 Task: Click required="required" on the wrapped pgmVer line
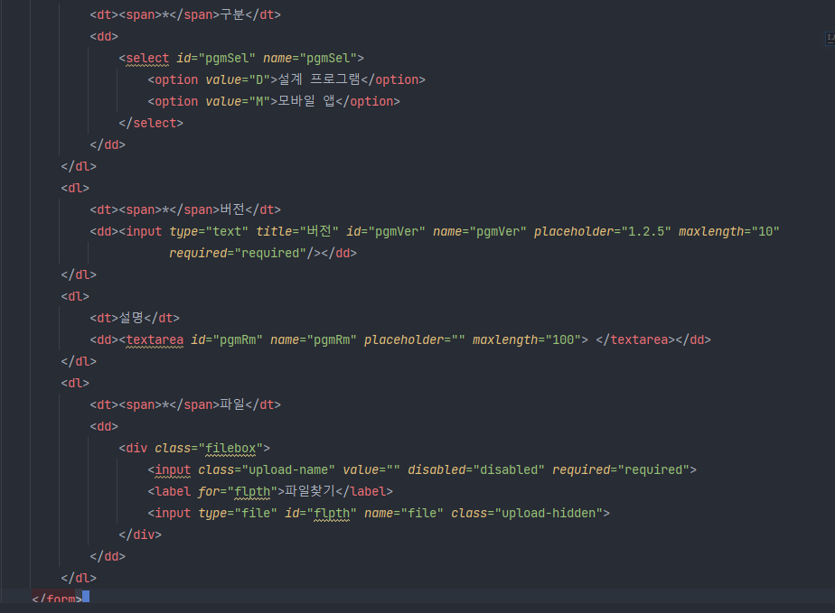coord(238,254)
